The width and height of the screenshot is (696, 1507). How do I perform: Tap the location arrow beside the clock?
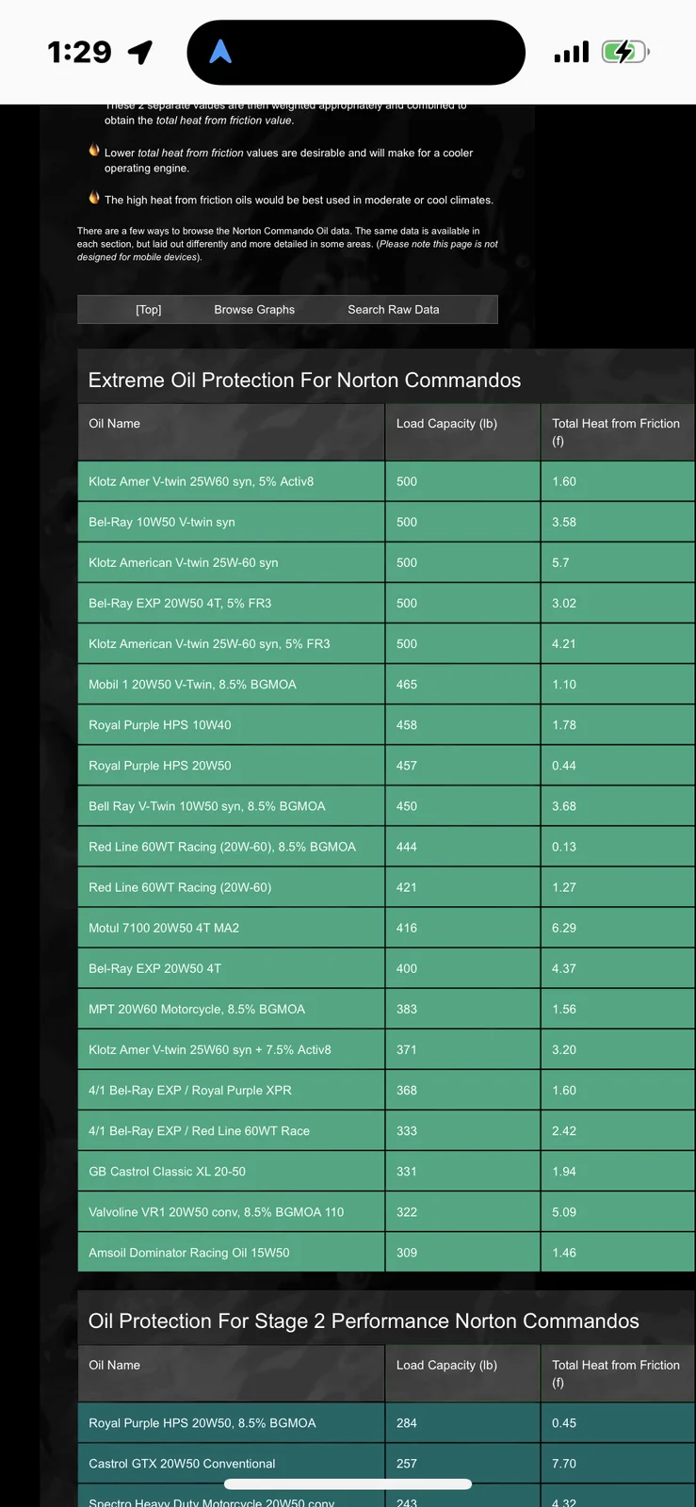[140, 52]
